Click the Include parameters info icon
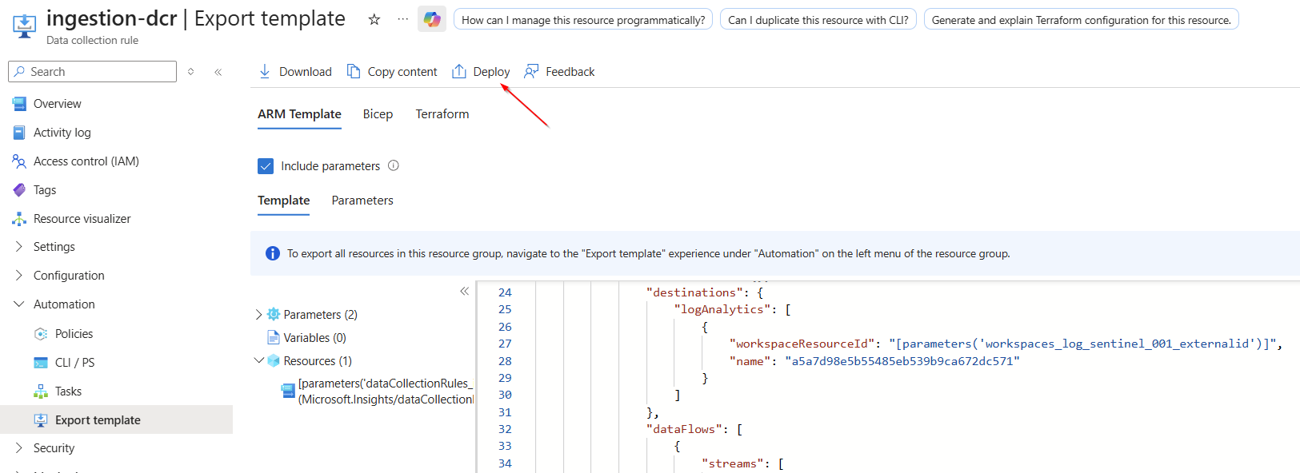The width and height of the screenshot is (1300, 473). pos(394,165)
